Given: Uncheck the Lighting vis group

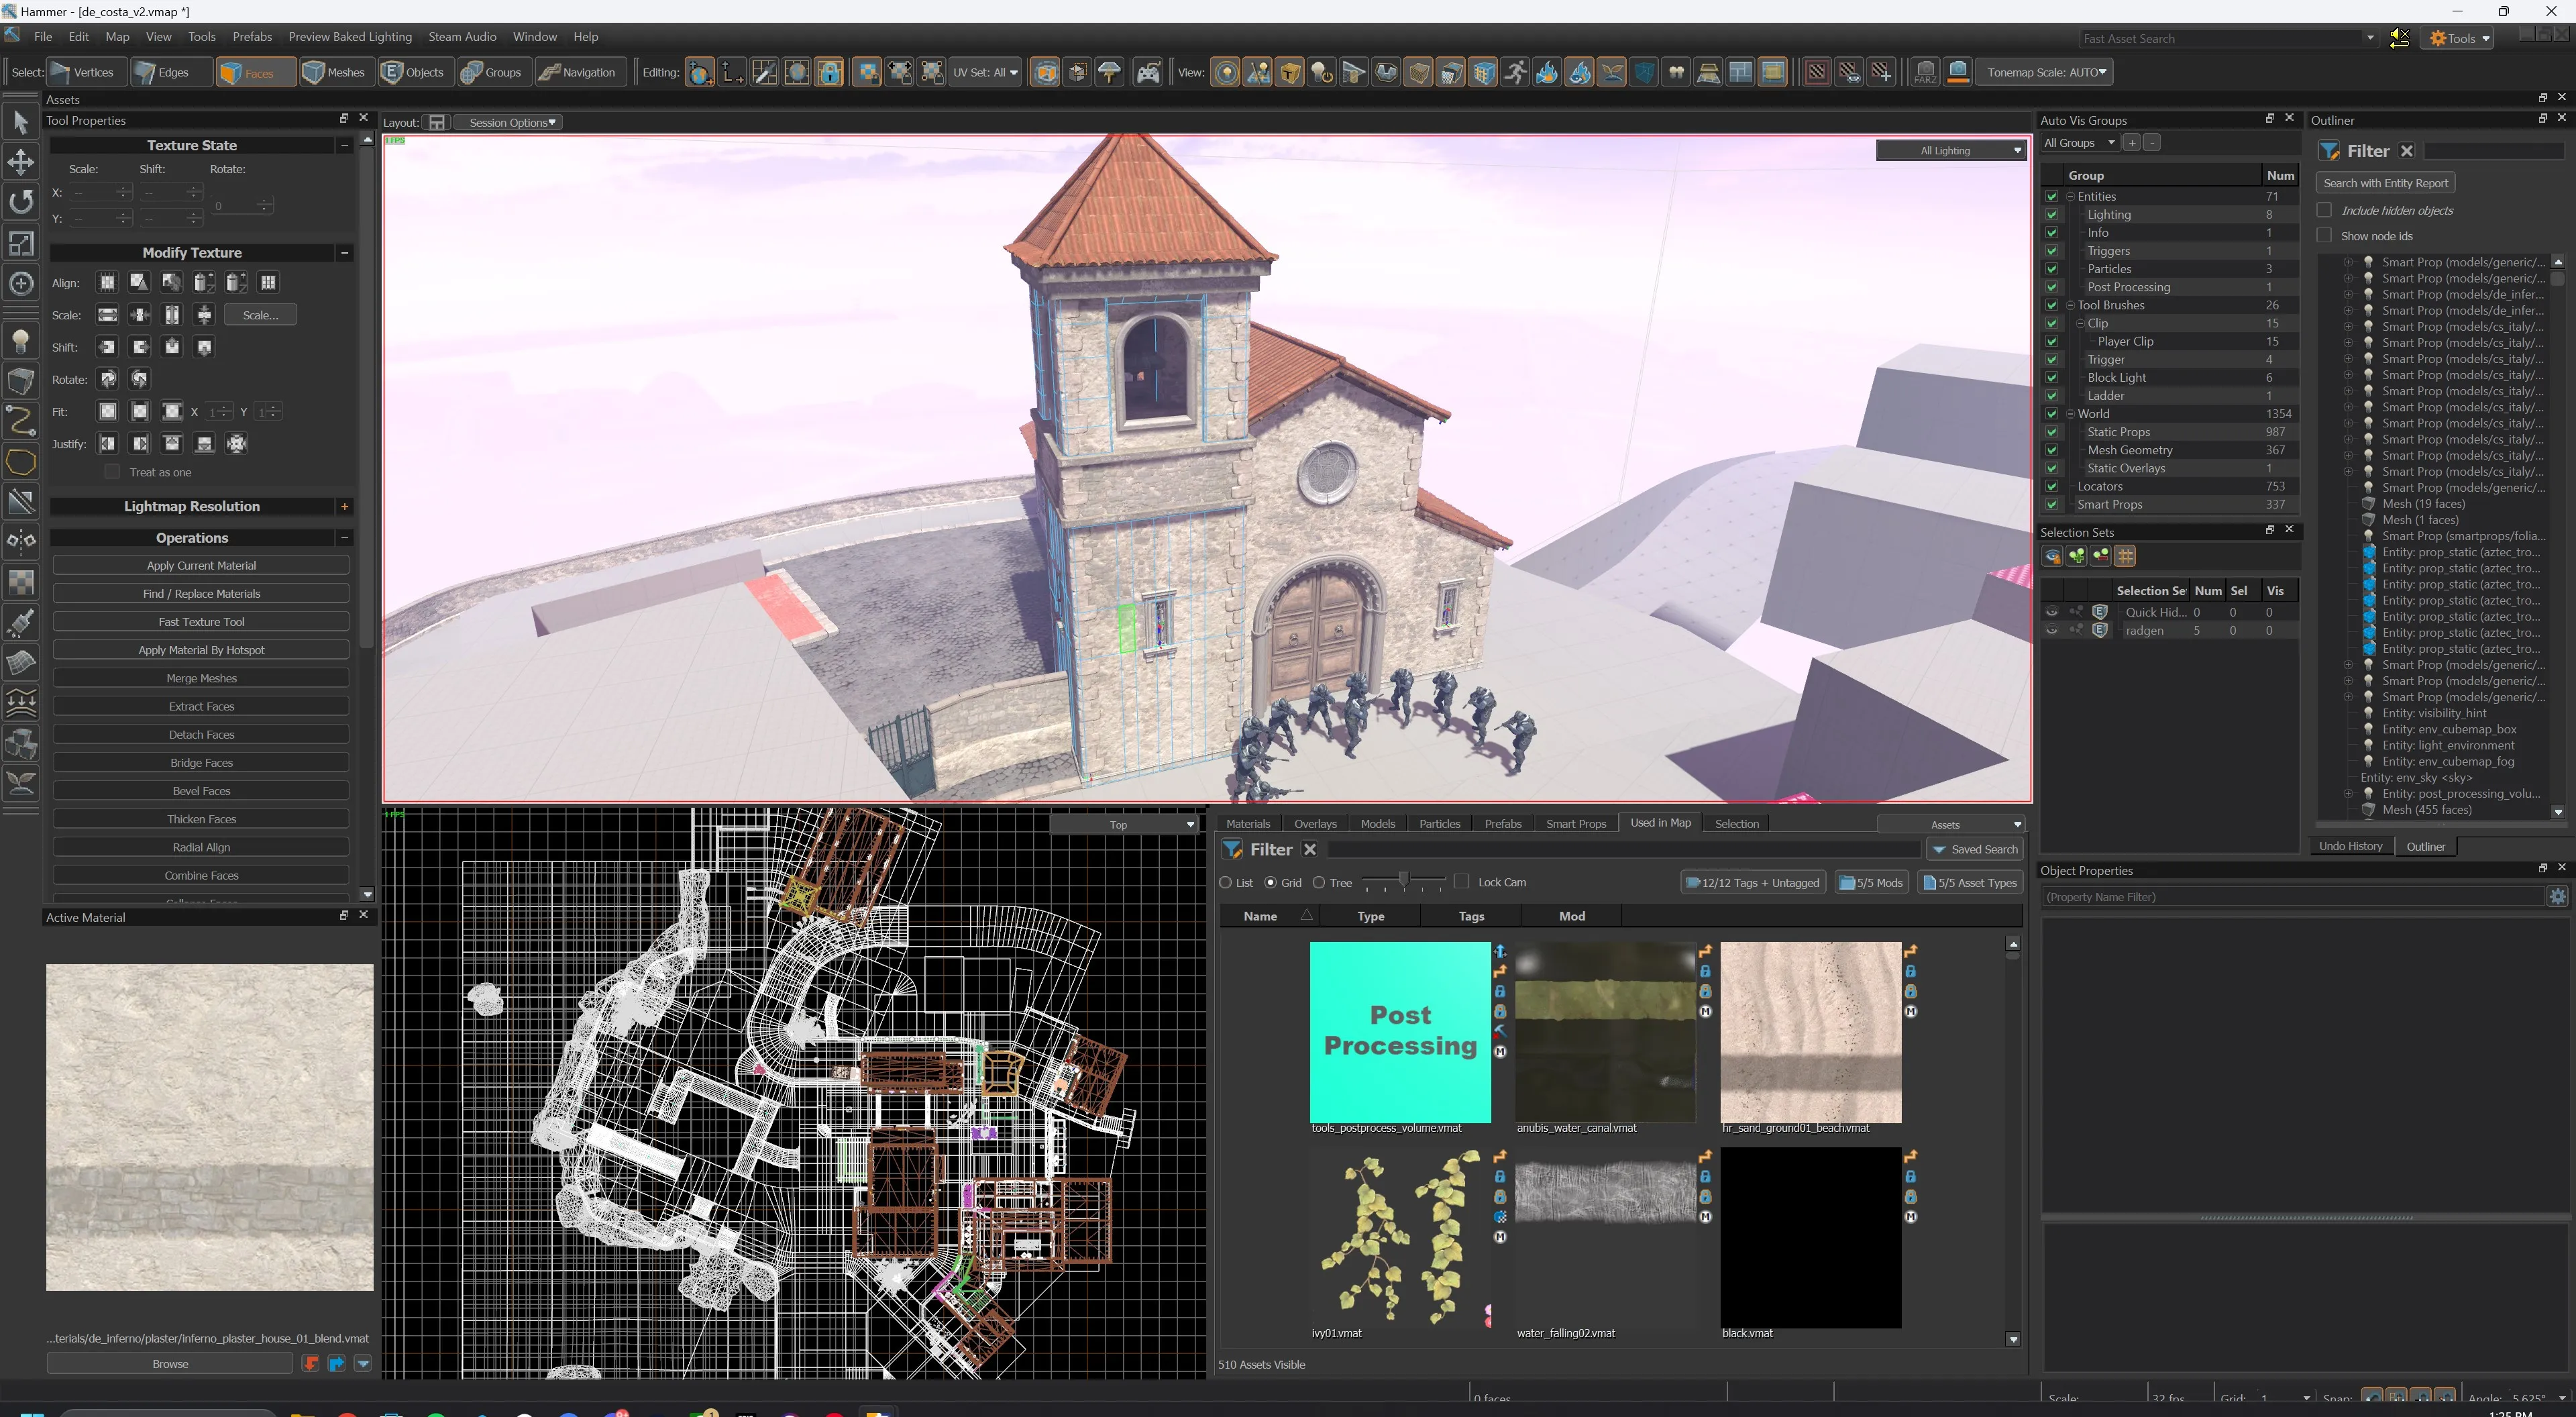Looking at the screenshot, I should 2051,215.
